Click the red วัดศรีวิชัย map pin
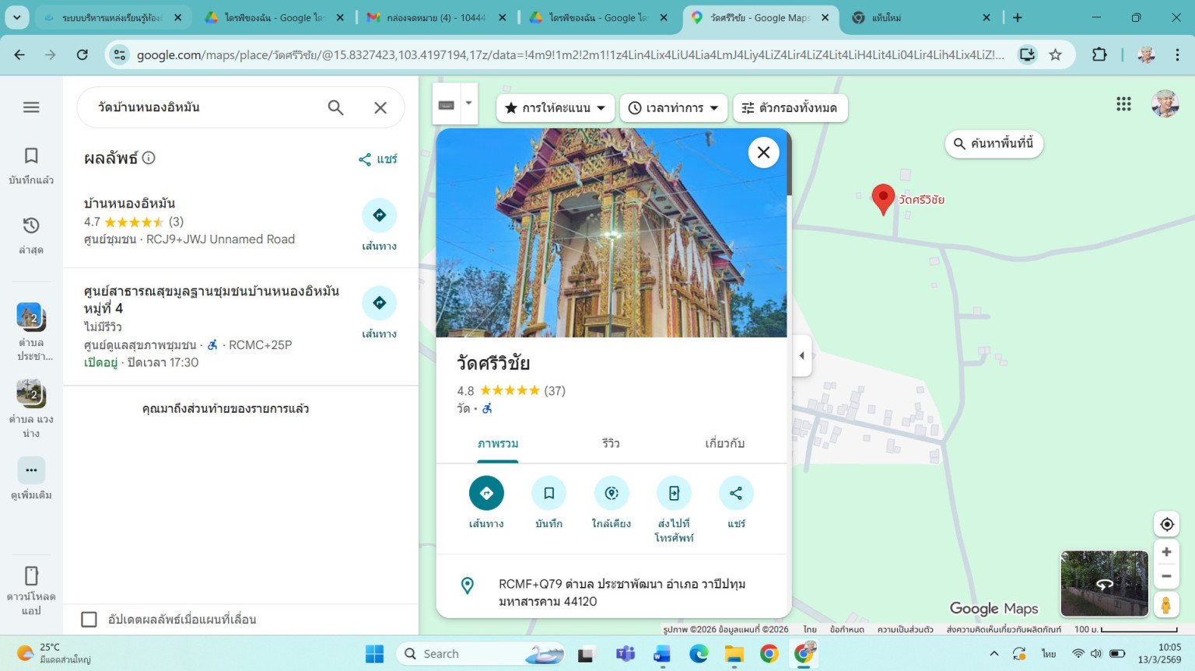Image resolution: width=1195 pixels, height=671 pixels. pyautogui.click(x=883, y=199)
